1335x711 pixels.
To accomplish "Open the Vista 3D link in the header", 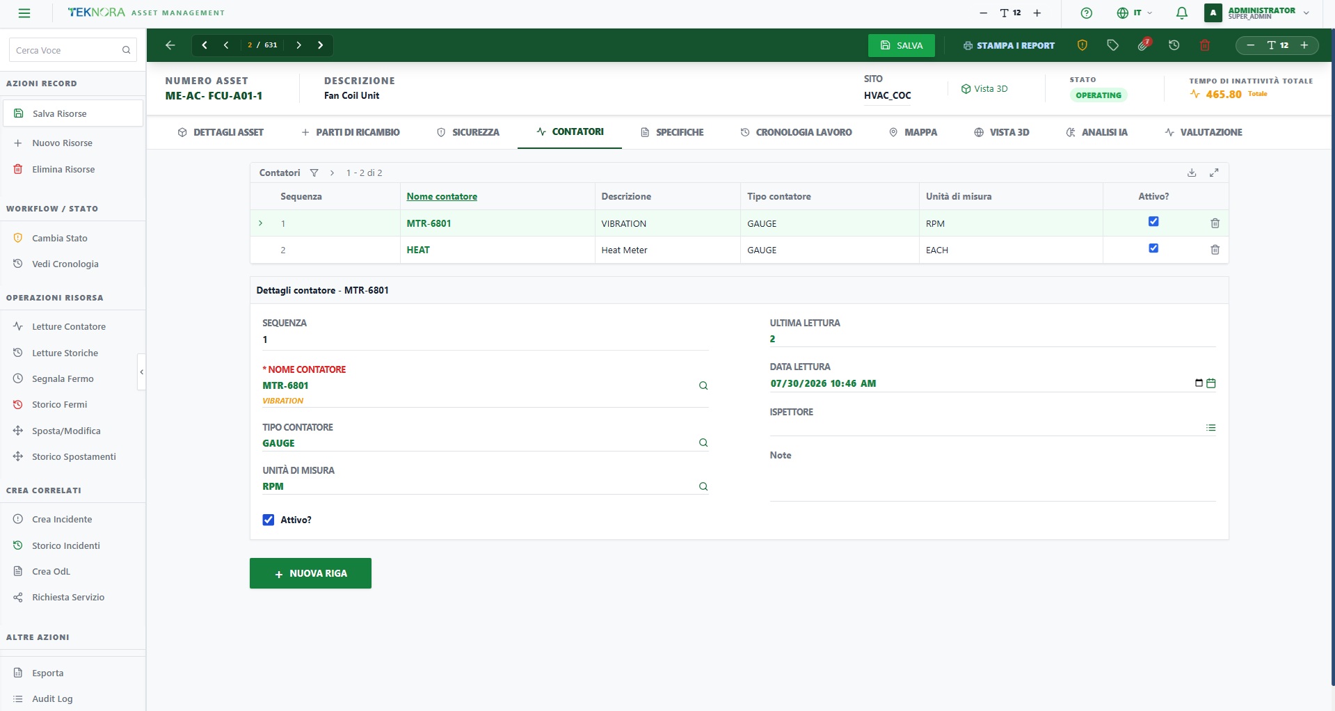I will pos(984,89).
